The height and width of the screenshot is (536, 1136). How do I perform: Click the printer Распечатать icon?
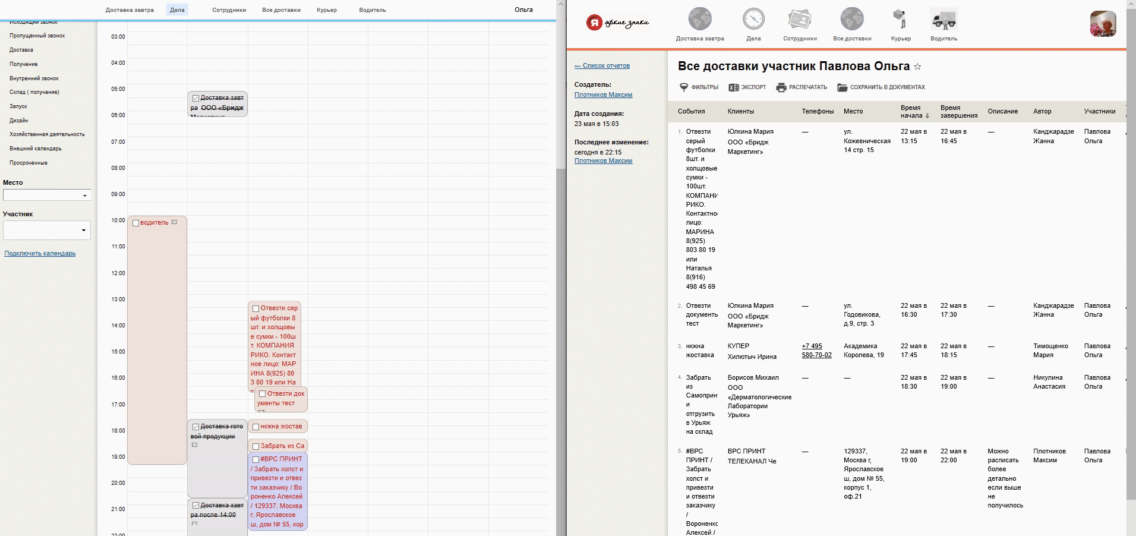click(781, 87)
